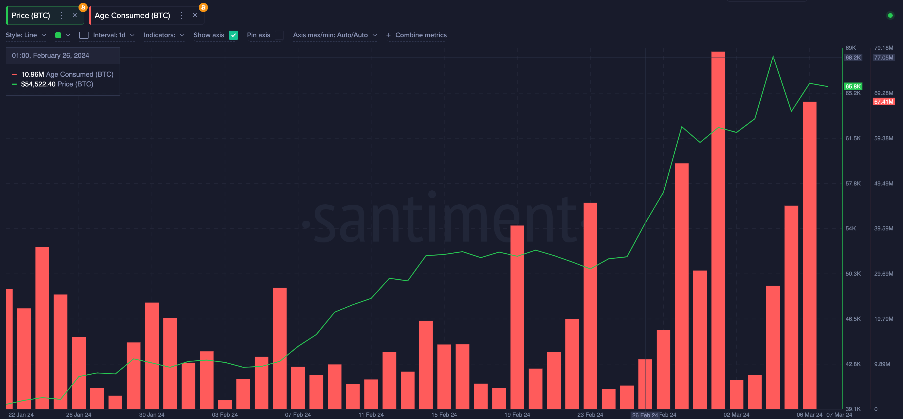The width and height of the screenshot is (903, 419).
Task: Open the kebab menu on Price (BTC) metric
Action: point(61,15)
